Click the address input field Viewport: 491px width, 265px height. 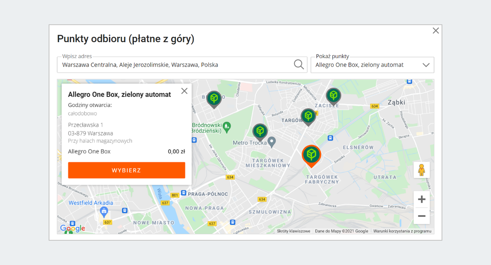(176, 65)
